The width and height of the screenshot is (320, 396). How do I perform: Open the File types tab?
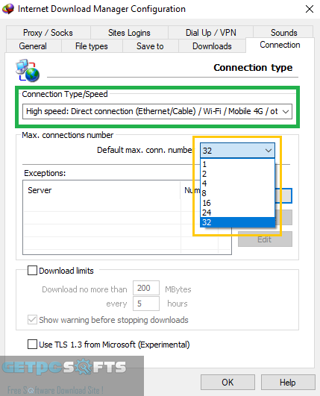pyautogui.click(x=92, y=46)
